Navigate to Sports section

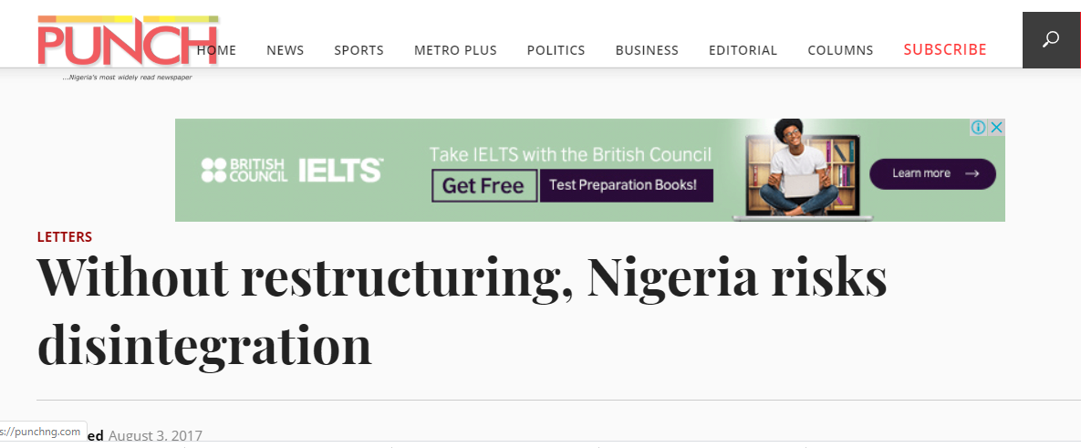pyautogui.click(x=359, y=50)
